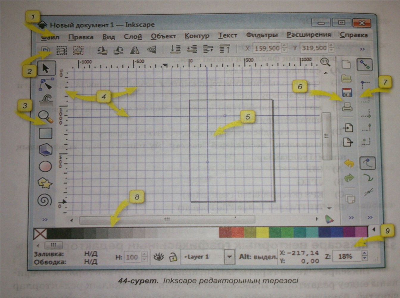Click the Copy icon in commands bar
This screenshot has height=298, width=400.
350,199
